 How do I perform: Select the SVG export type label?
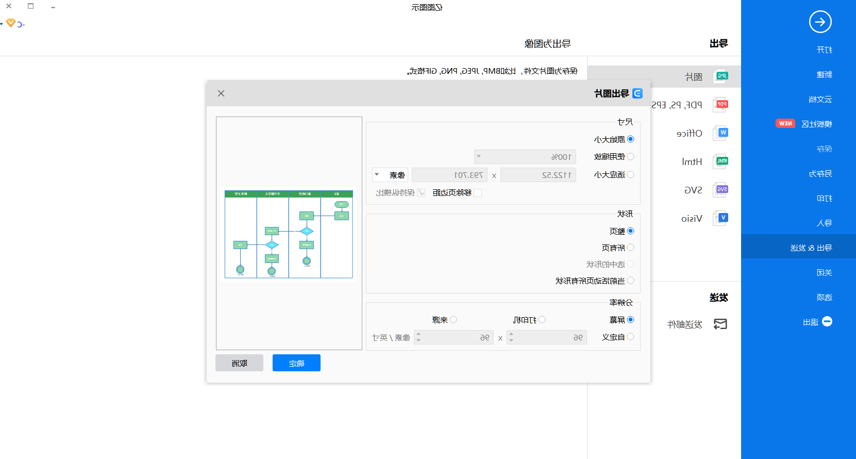(x=693, y=190)
